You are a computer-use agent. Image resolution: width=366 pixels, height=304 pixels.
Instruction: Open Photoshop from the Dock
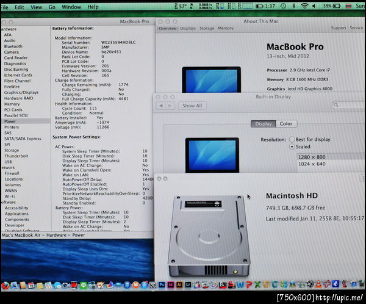[162, 285]
